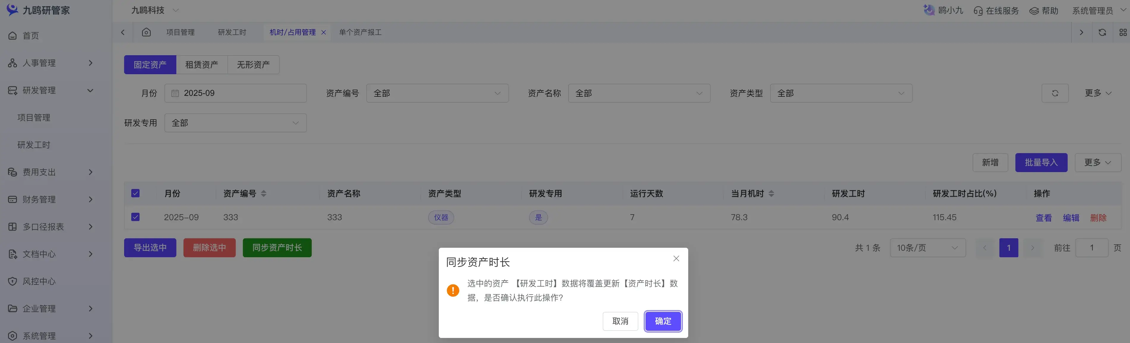Select the 费用支出 sidebar icon
The width and height of the screenshot is (1130, 343).
coord(12,172)
